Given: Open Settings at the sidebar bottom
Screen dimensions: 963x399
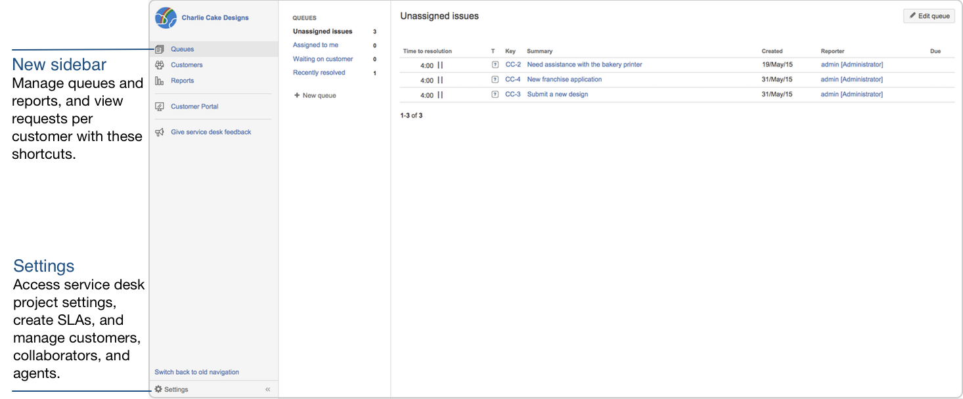Looking at the screenshot, I should (x=176, y=389).
